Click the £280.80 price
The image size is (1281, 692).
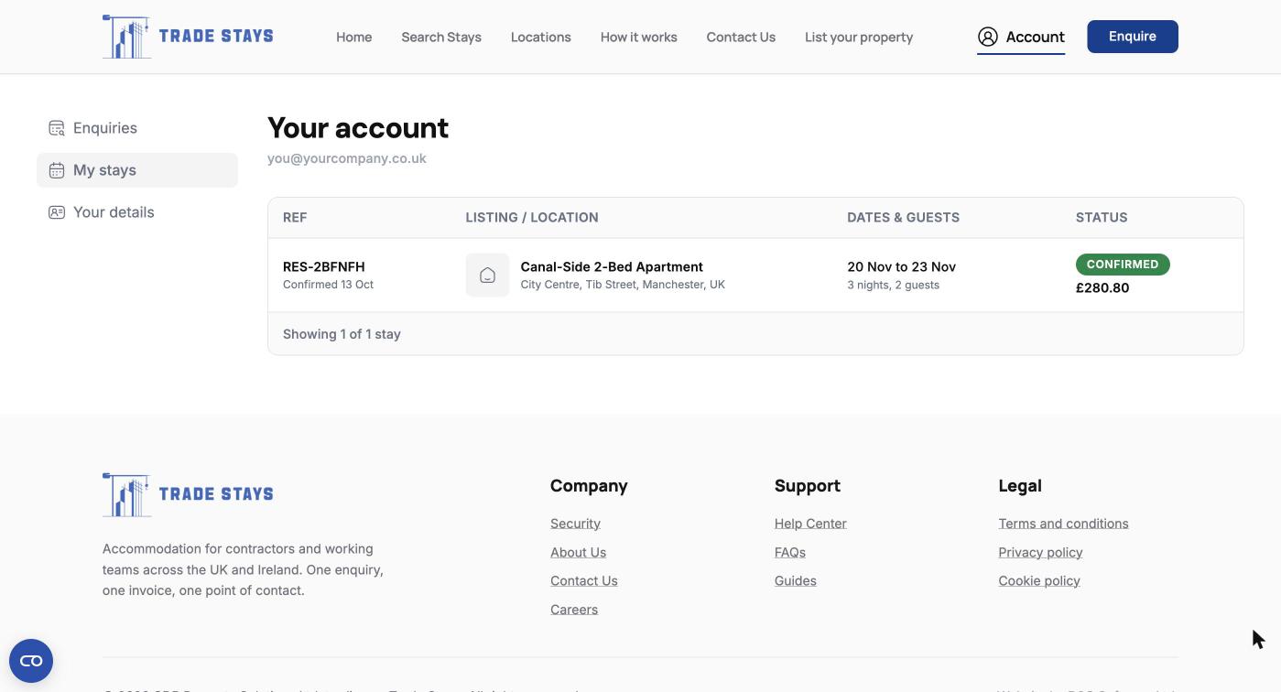click(1102, 287)
